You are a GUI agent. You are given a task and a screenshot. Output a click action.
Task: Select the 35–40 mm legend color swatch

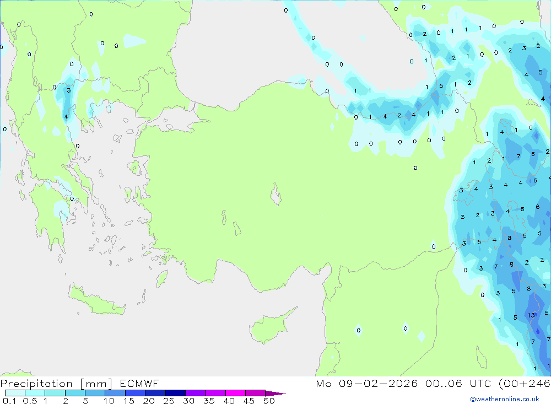pyautogui.click(x=215, y=393)
